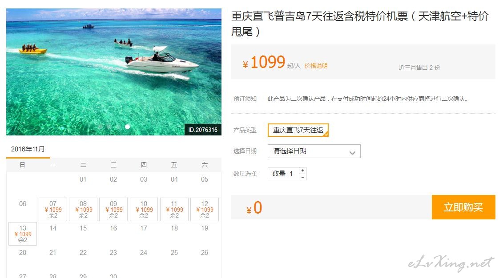Open the 请选择日期 date dropdown
499x278 pixels.
314,151
